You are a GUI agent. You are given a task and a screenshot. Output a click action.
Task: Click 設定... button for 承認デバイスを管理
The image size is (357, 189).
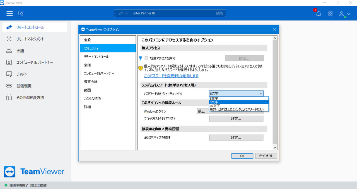click(x=236, y=138)
